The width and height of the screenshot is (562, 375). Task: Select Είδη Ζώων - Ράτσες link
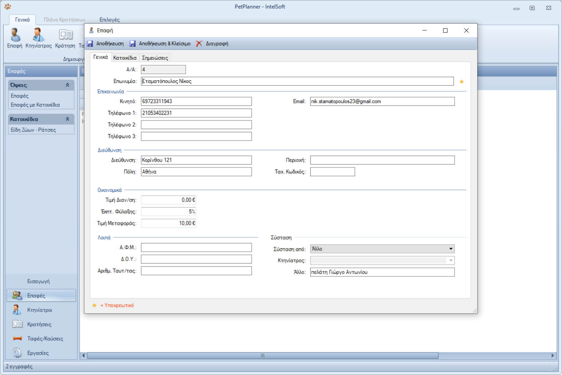pyautogui.click(x=33, y=130)
